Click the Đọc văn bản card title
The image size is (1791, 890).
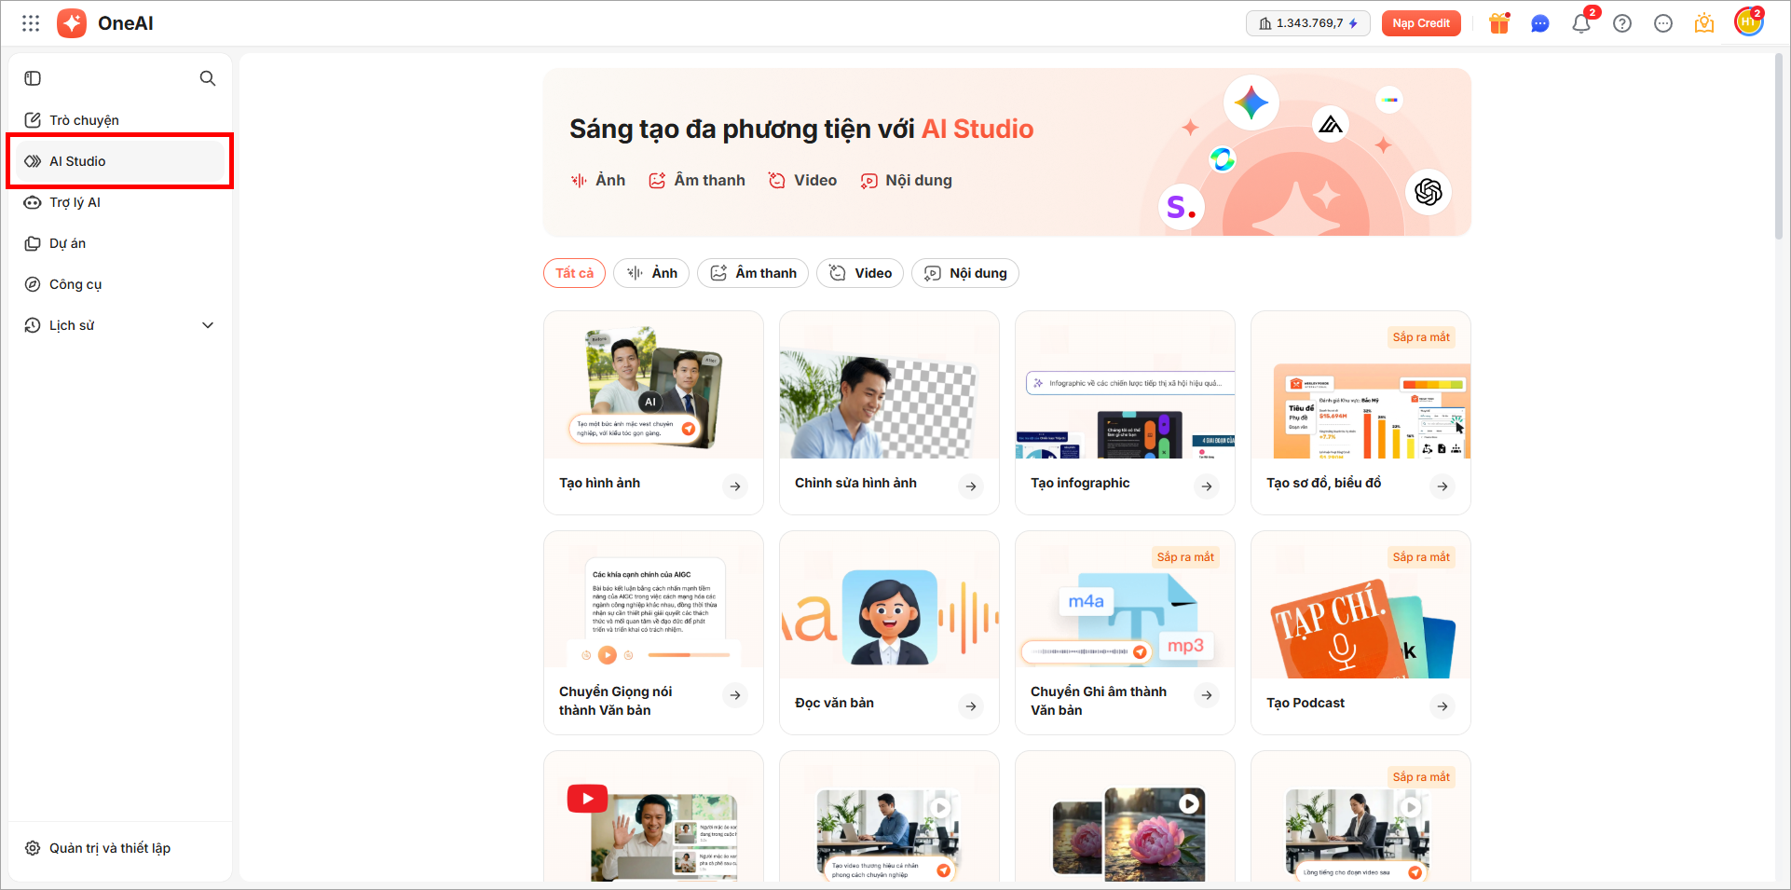835,703
